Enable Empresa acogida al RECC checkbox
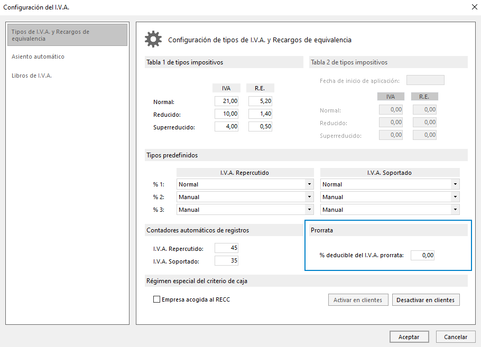Screen dimensions: 481x347 point(157,299)
